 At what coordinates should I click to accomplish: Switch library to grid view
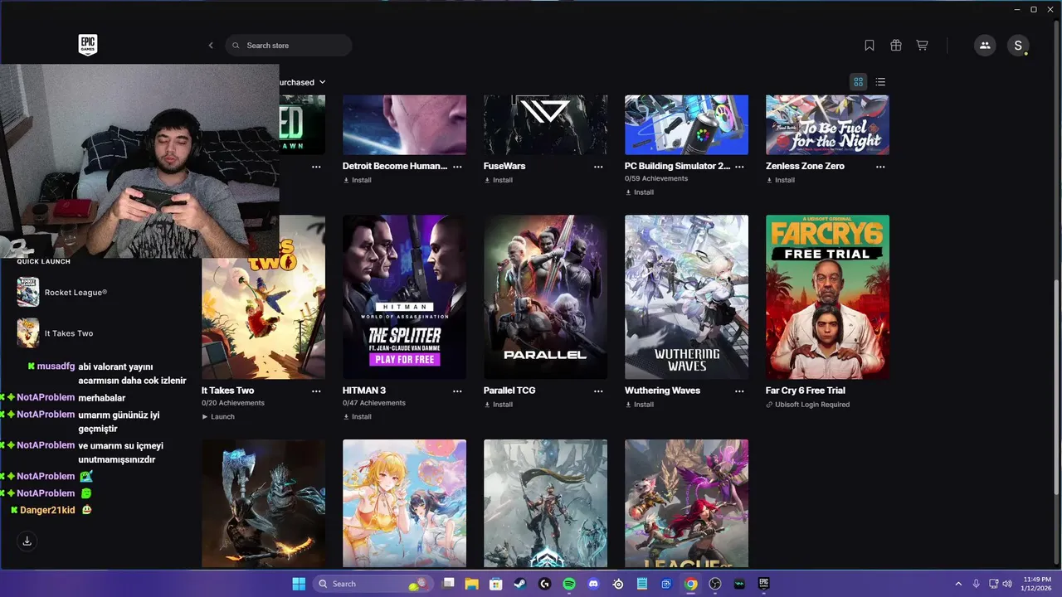click(x=859, y=82)
